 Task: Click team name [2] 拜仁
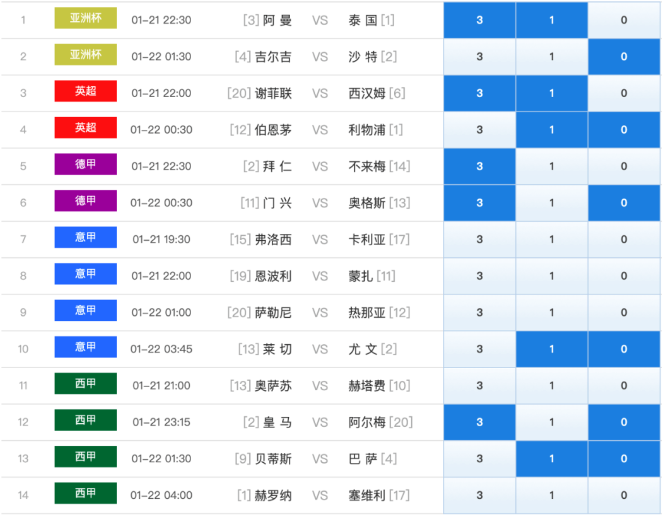(267, 166)
